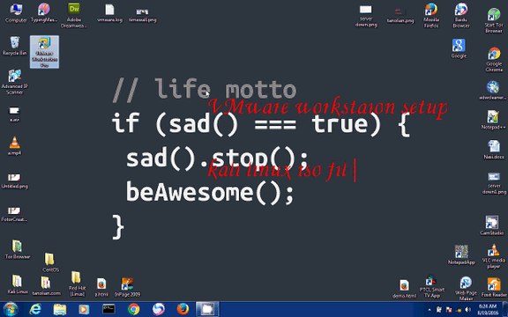This screenshot has width=508, height=317.
Task: Launch Baidu Browser desktop shortcut
Action: pyautogui.click(x=461, y=16)
